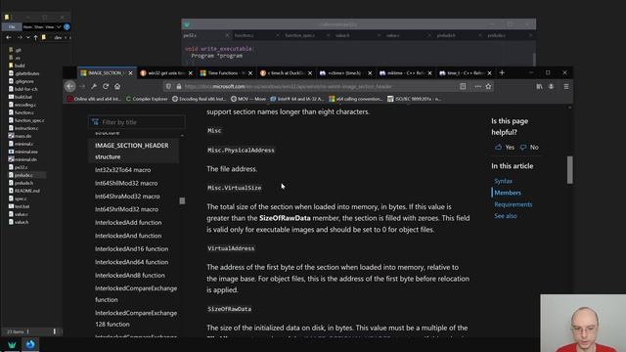
Task: Go to the browser home page icon
Action: pos(117,86)
